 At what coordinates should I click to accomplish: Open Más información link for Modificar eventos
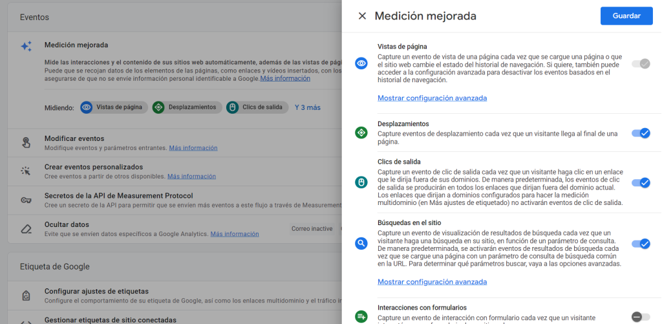(x=193, y=148)
